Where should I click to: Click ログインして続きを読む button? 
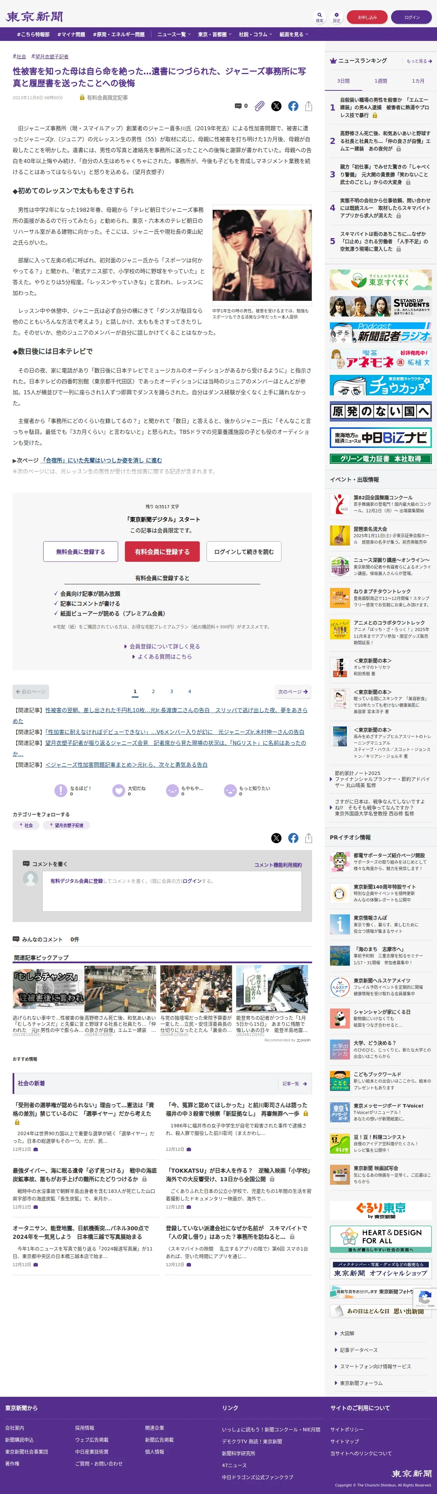pyautogui.click(x=244, y=552)
